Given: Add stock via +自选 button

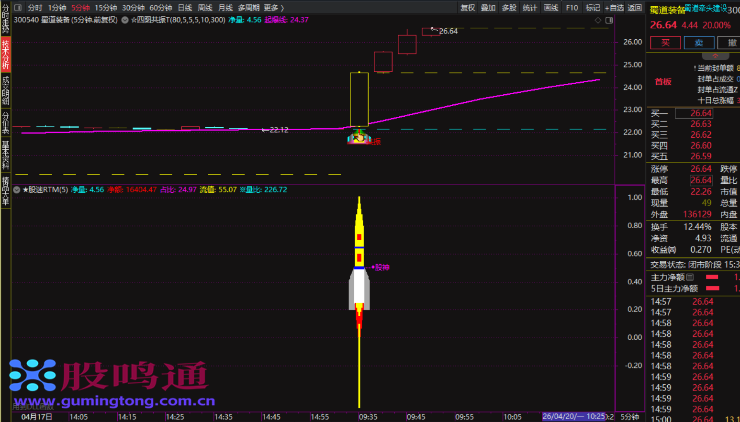Looking at the screenshot, I should coord(614,8).
